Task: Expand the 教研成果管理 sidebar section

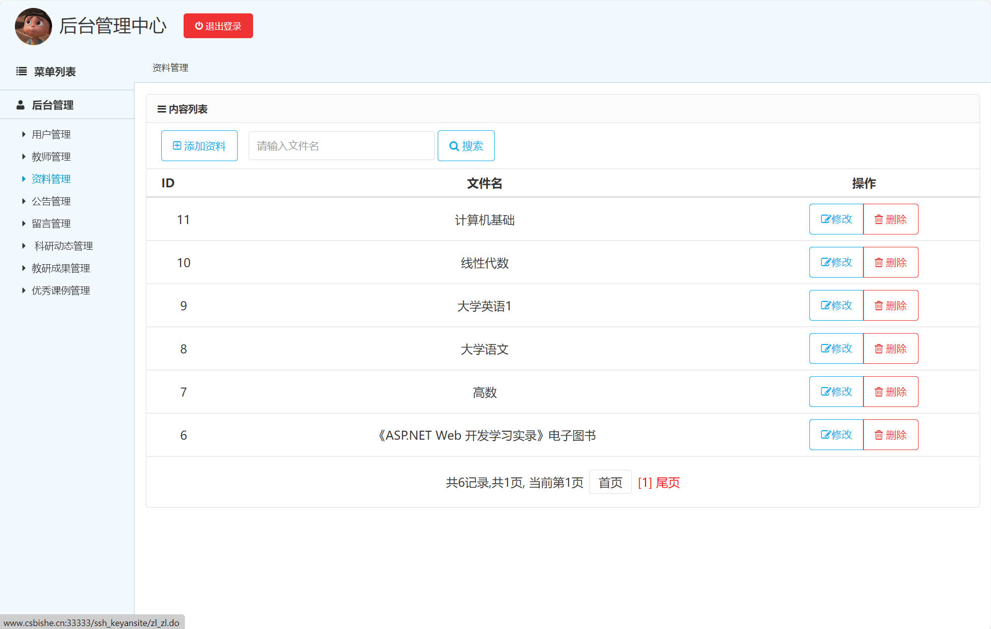Action: [60, 268]
